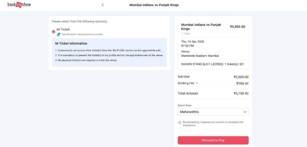This screenshot has height=147, width=307.
Task: Click the Total Amount ₹5,758.42 value
Action: click(241, 94)
